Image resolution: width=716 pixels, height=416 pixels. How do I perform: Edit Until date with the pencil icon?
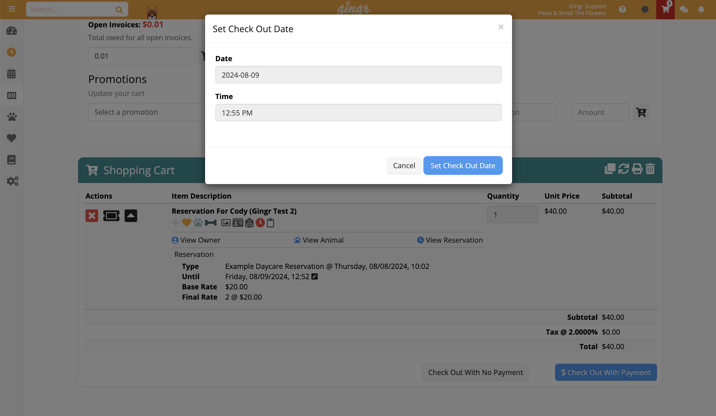point(314,276)
